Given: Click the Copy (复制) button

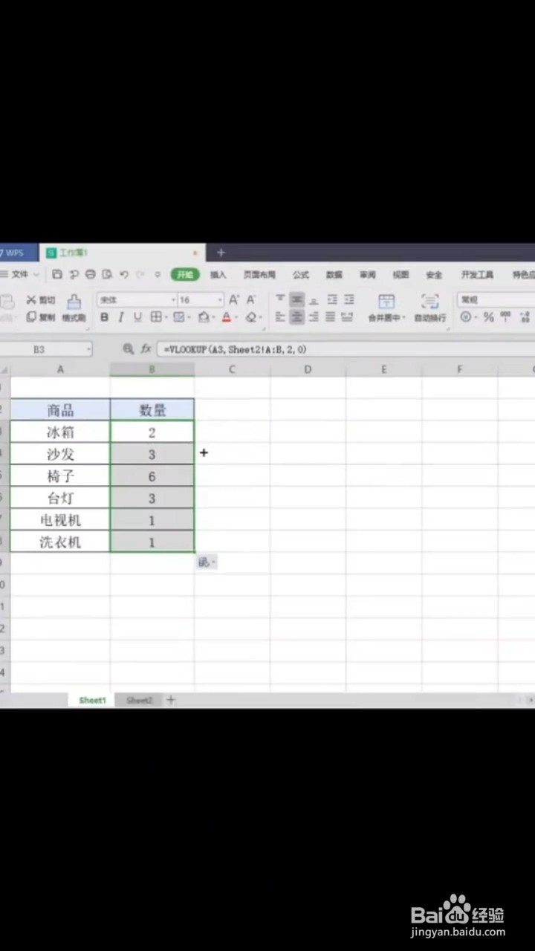Looking at the screenshot, I should [x=41, y=317].
